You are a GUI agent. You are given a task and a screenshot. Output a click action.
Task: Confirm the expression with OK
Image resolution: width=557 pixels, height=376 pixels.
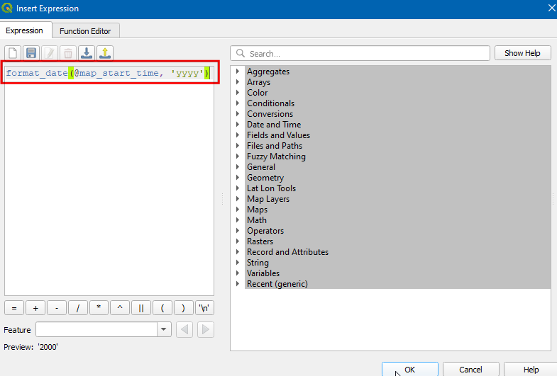(x=410, y=370)
